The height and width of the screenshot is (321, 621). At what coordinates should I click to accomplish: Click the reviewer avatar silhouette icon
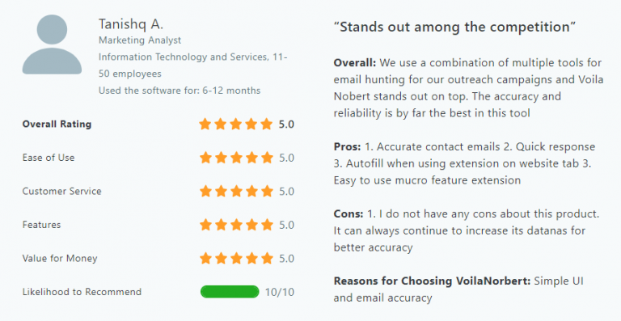(52, 44)
